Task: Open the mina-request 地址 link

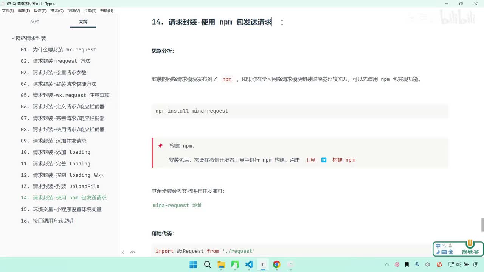Action: 177,205
